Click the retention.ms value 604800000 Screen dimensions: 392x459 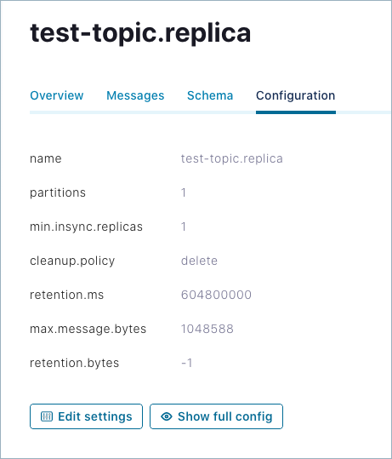tap(216, 295)
